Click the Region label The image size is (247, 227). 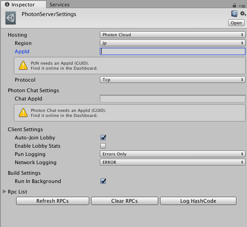(x=23, y=43)
